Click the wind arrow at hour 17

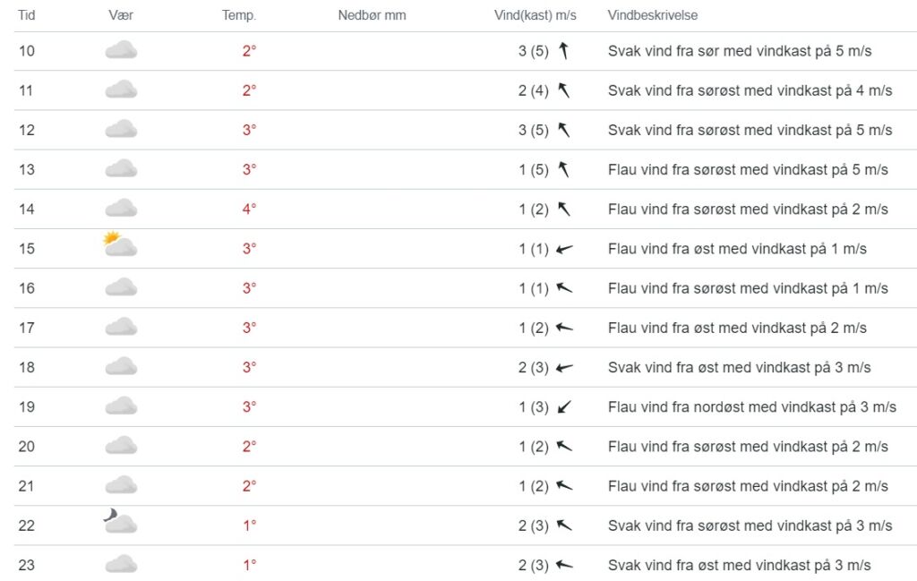[564, 328]
